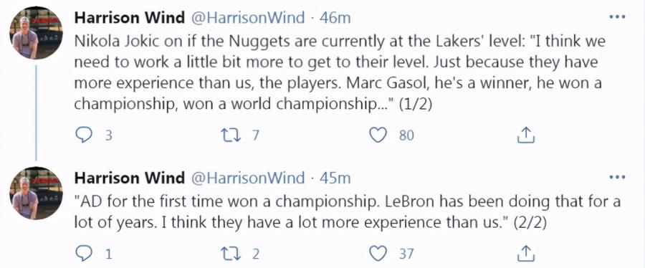Viewport: 645px width, 268px height.
Task: Open Harrison Wind profile name on second tweet
Action: (x=130, y=178)
